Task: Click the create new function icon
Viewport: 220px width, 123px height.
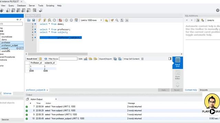Action: pyautogui.click(x=29, y=10)
